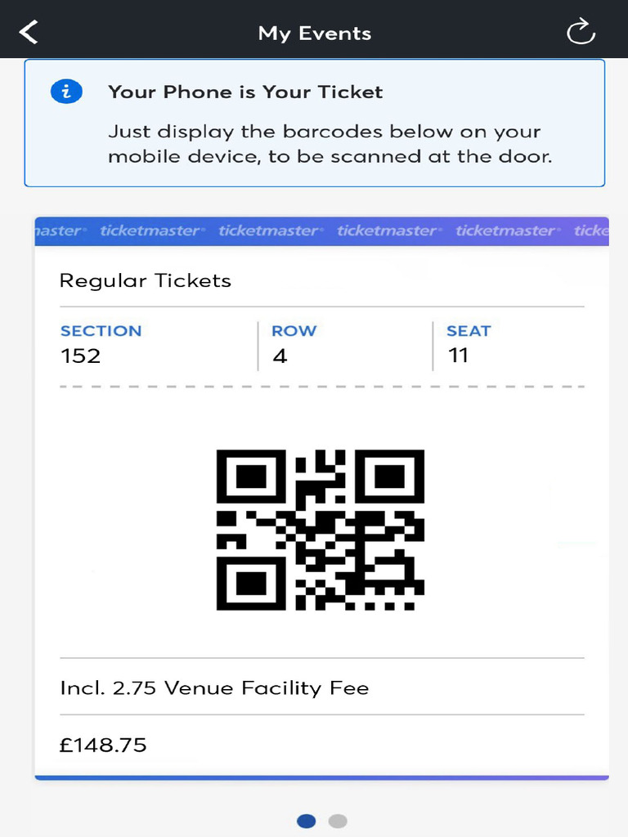This screenshot has height=837, width=628.
Task: Switch to the second ticket page dot
Action: point(337,821)
